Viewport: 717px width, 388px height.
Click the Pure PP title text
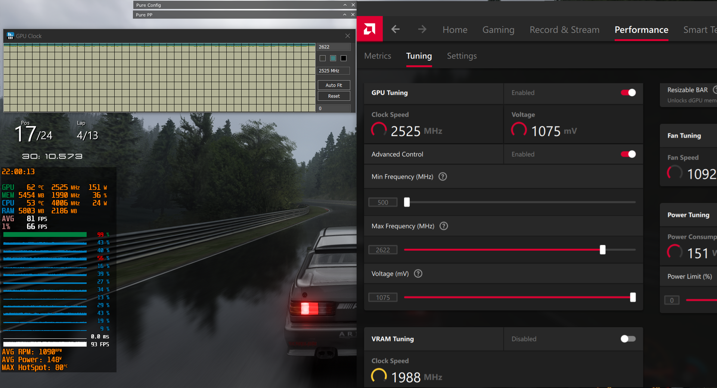(144, 15)
